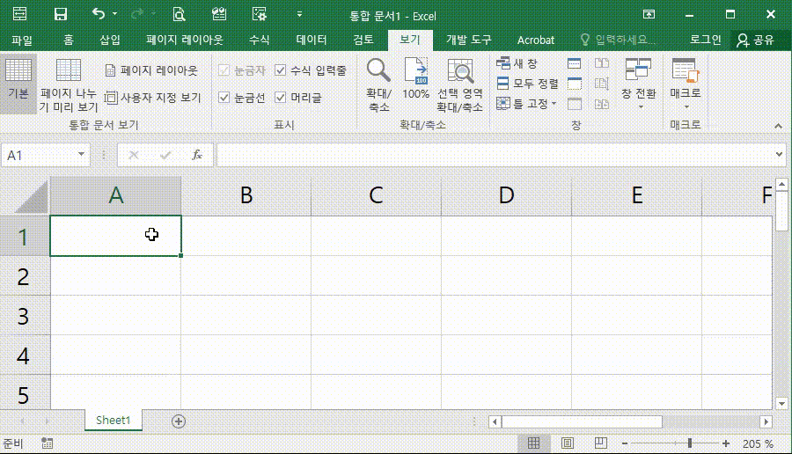
Task: Click the zoom in plus button
Action: pos(726,443)
